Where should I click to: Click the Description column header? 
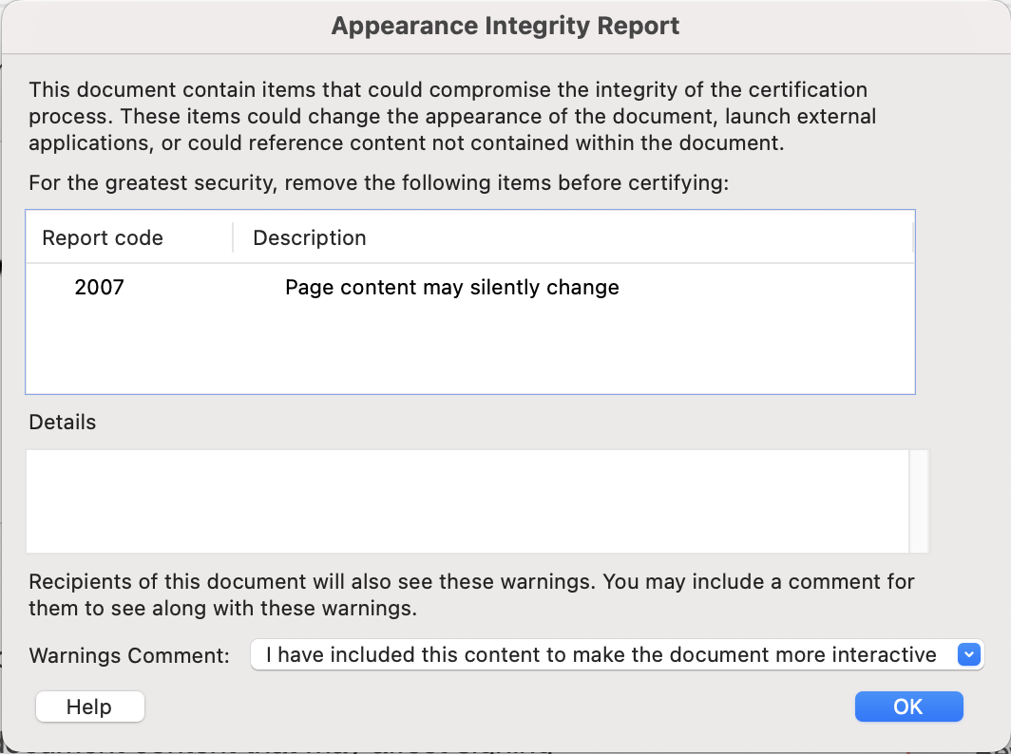pos(307,237)
